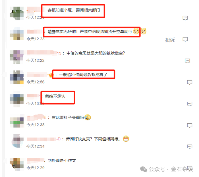Click reply icon beside 投诉 link
This screenshot has width=199, height=177.
pos(185,39)
